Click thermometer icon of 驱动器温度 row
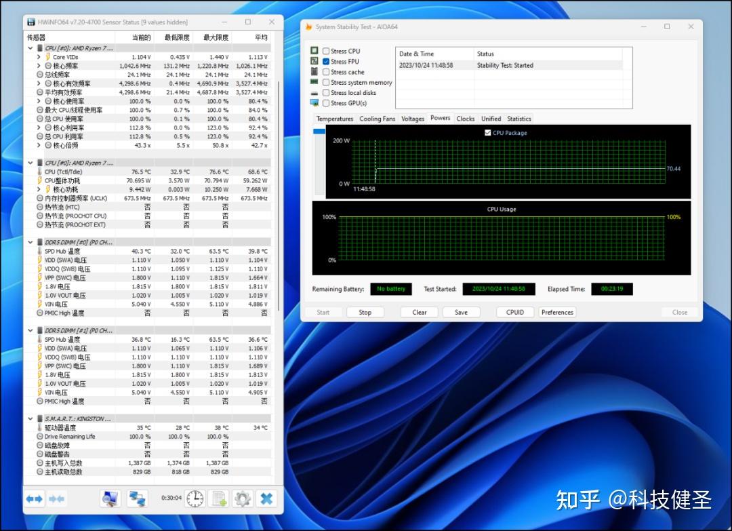This screenshot has height=531, width=732. [40, 427]
